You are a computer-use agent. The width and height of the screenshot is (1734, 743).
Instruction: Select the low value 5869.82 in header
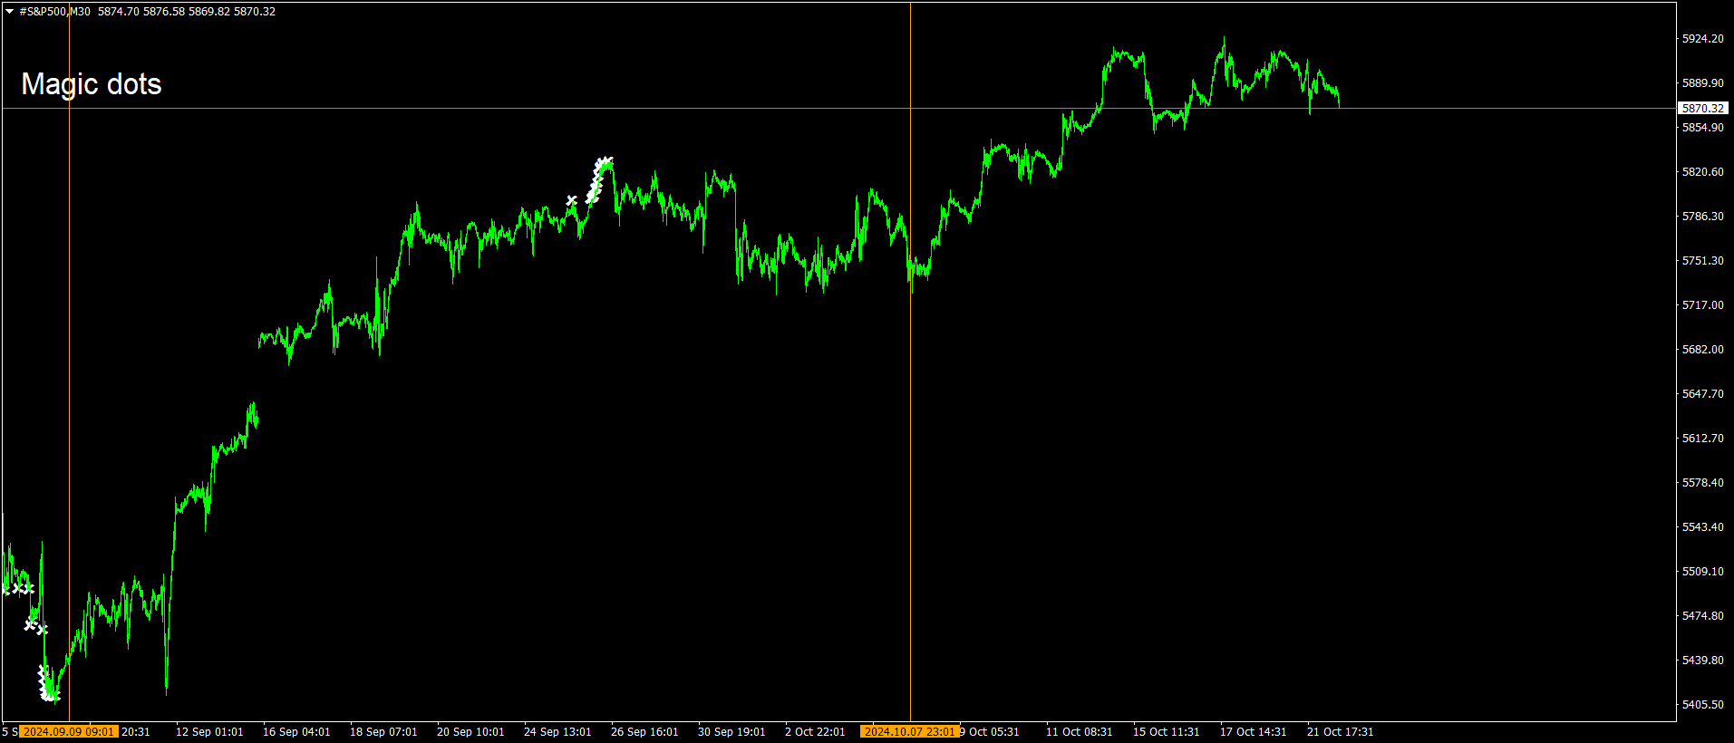(209, 12)
